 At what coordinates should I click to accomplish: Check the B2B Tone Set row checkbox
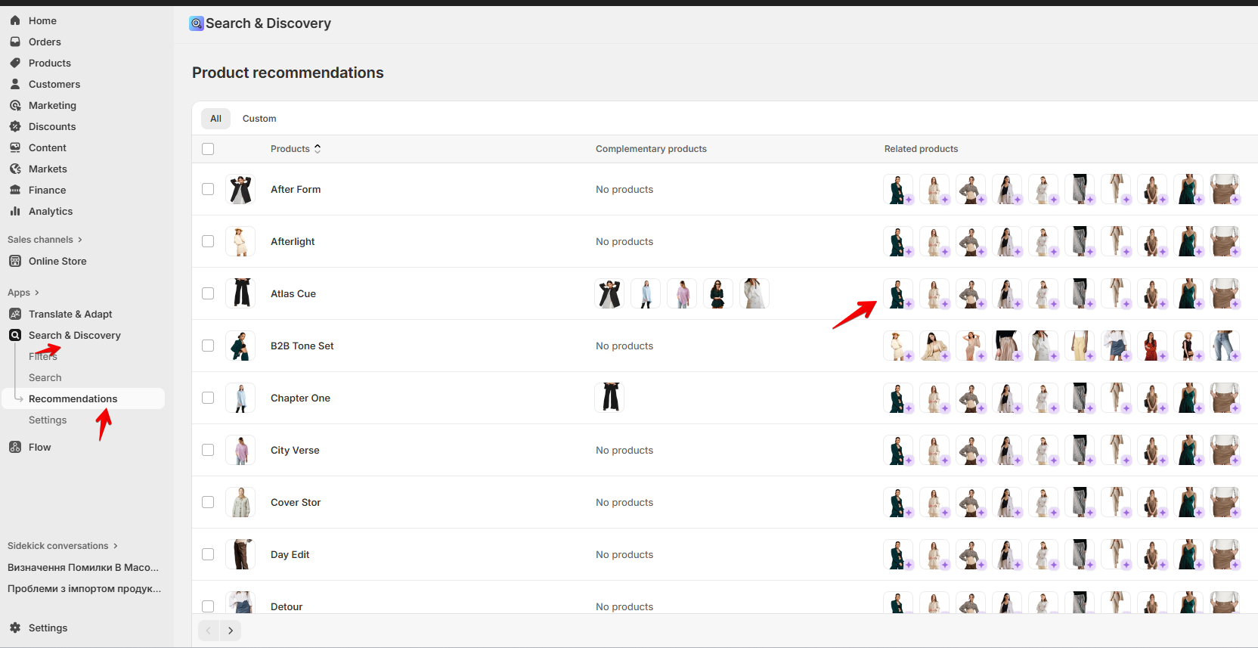[x=208, y=346]
